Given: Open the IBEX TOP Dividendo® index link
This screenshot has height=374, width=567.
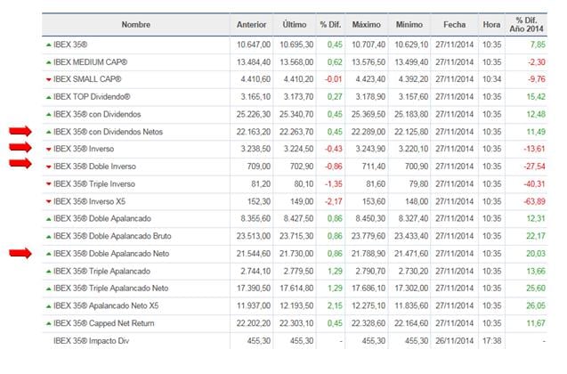Looking at the screenshot, I should 92,97.
